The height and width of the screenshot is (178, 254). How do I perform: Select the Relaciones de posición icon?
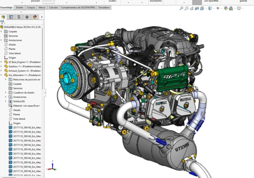(10, 79)
